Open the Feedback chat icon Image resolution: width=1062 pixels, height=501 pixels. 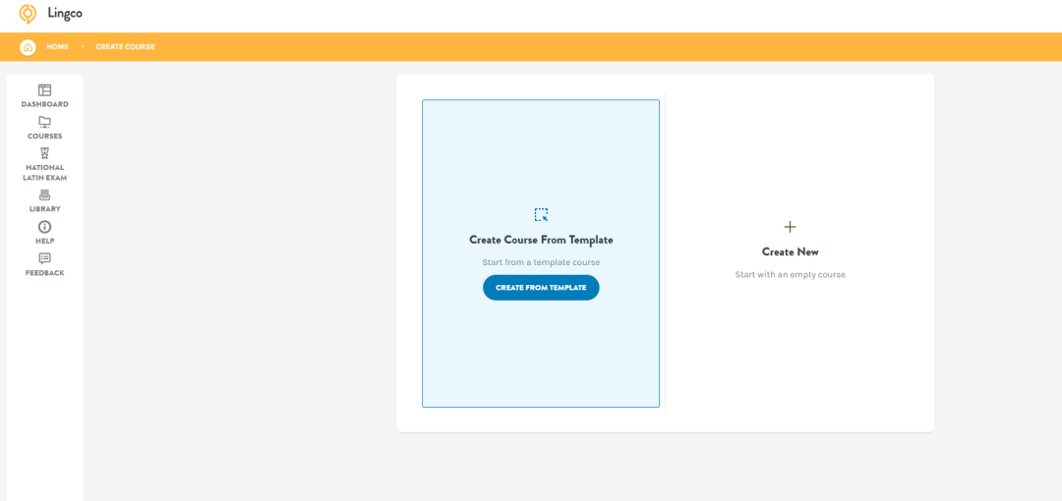44,258
